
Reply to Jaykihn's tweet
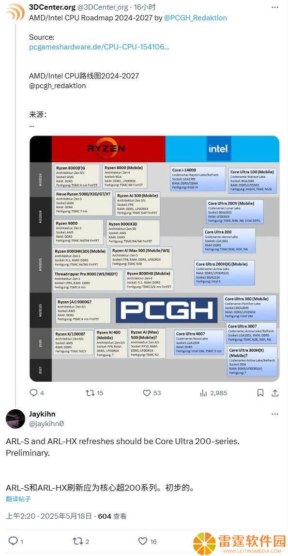click(x=15, y=541)
